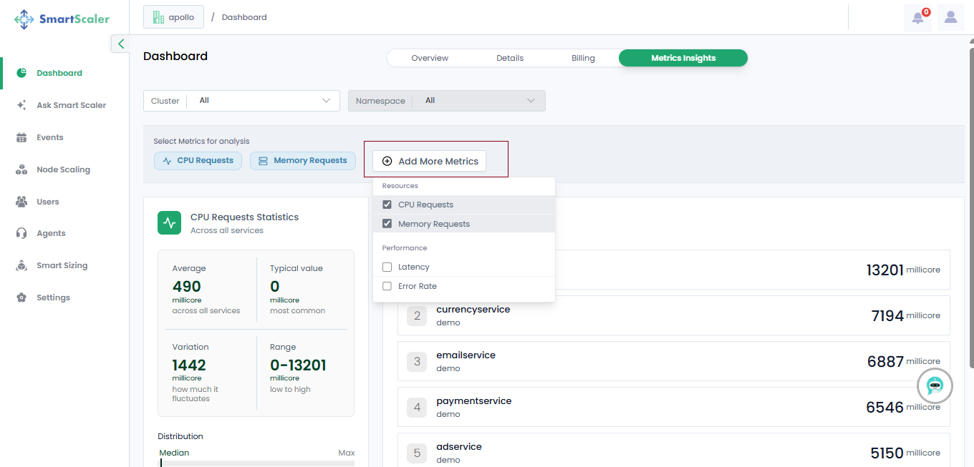Image resolution: width=974 pixels, height=467 pixels.
Task: Uncheck the CPU Requests checkbox
Action: [x=387, y=205]
